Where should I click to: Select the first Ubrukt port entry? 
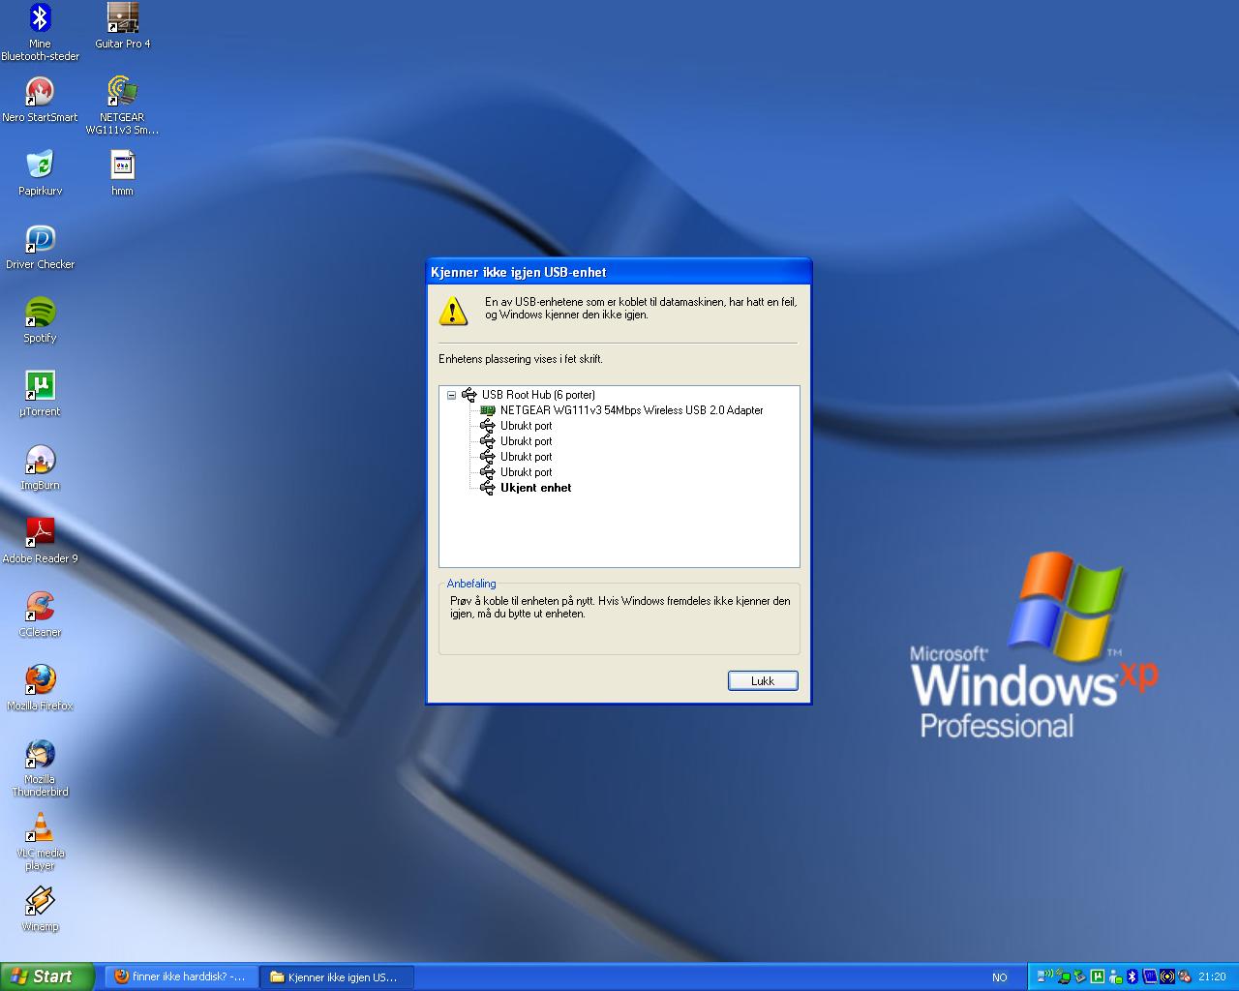(x=526, y=426)
